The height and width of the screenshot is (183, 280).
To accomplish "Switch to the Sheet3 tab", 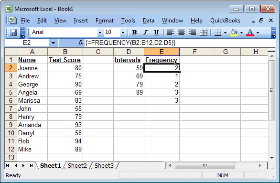I will coord(104,166).
